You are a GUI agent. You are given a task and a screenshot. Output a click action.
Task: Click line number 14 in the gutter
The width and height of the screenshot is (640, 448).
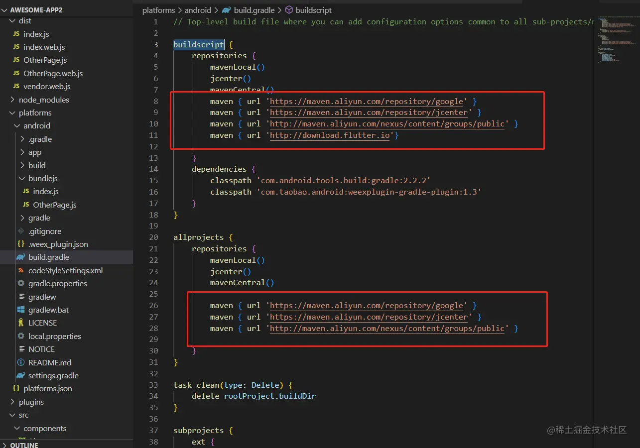pyautogui.click(x=153, y=169)
